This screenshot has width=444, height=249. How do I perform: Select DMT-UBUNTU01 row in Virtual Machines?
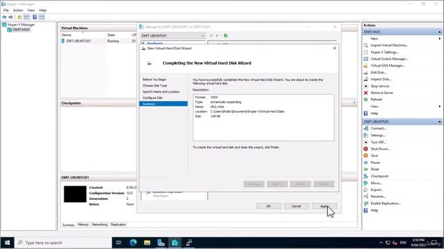(99, 41)
